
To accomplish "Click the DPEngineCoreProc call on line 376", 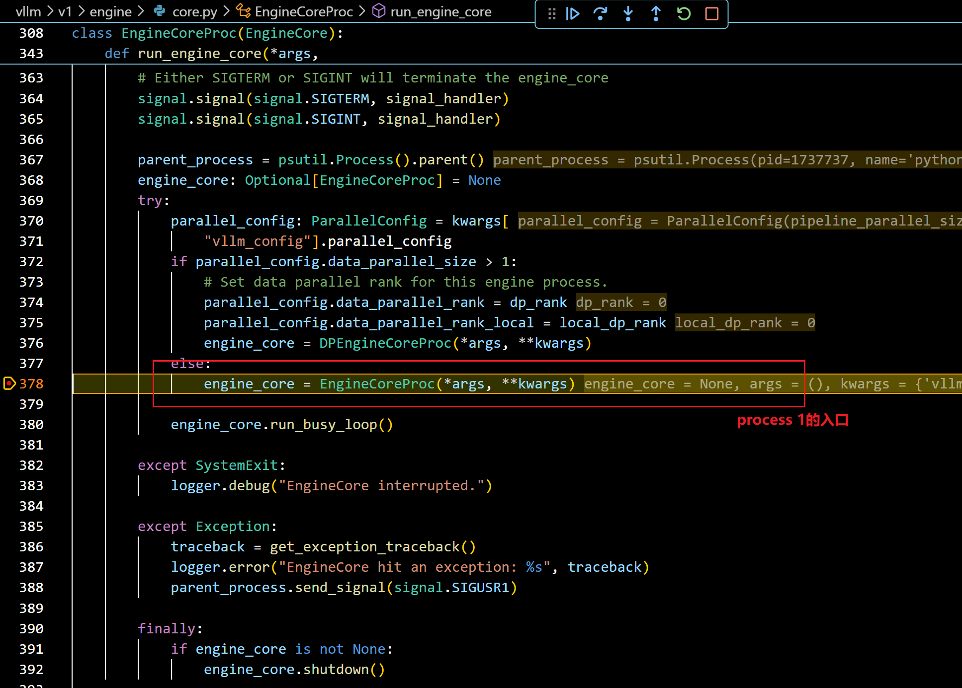I will (x=385, y=343).
